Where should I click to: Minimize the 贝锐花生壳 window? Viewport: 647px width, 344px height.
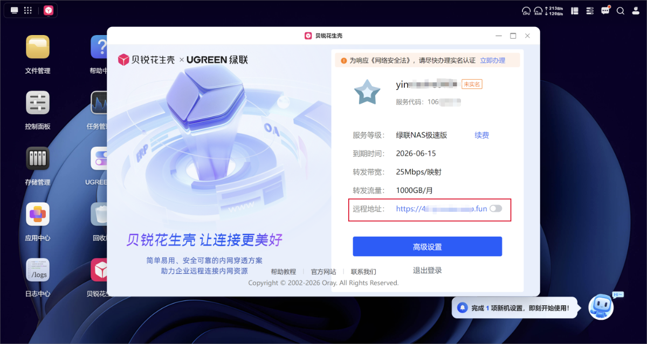click(499, 36)
